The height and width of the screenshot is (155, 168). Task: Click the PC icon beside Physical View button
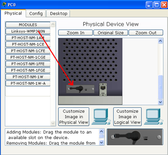pyautogui.click(x=101, y=117)
